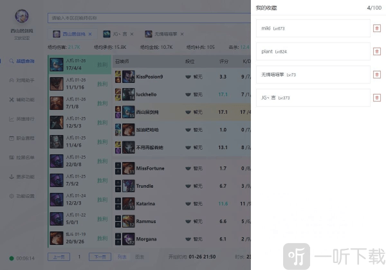
Task: Remove 无情哈哈掌 Lv73 favorite with trash icon
Action: point(376,75)
